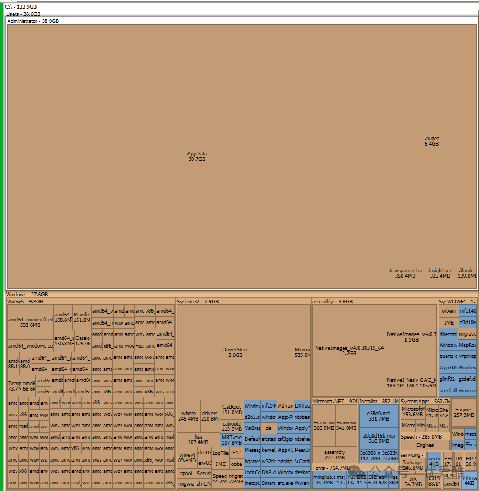Select the AppData 30.7GB folder block
Viewport: 479px width, 491px height.
197,156
